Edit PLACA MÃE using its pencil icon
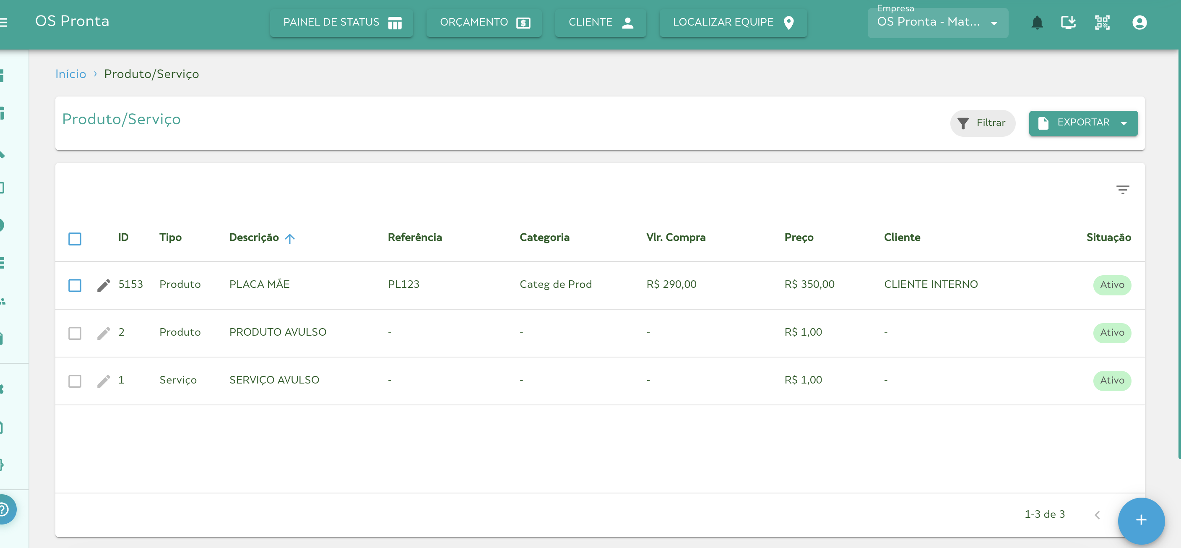Image resolution: width=1181 pixels, height=548 pixels. (104, 285)
